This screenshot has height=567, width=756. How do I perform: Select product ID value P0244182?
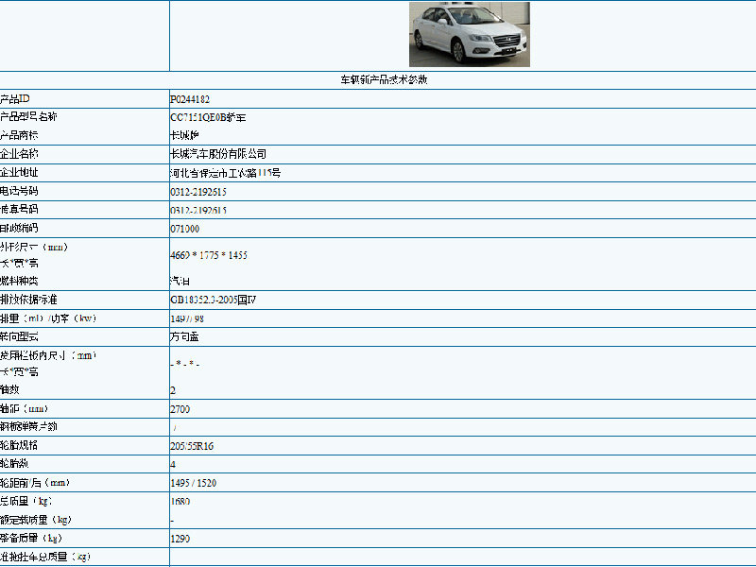pyautogui.click(x=190, y=99)
